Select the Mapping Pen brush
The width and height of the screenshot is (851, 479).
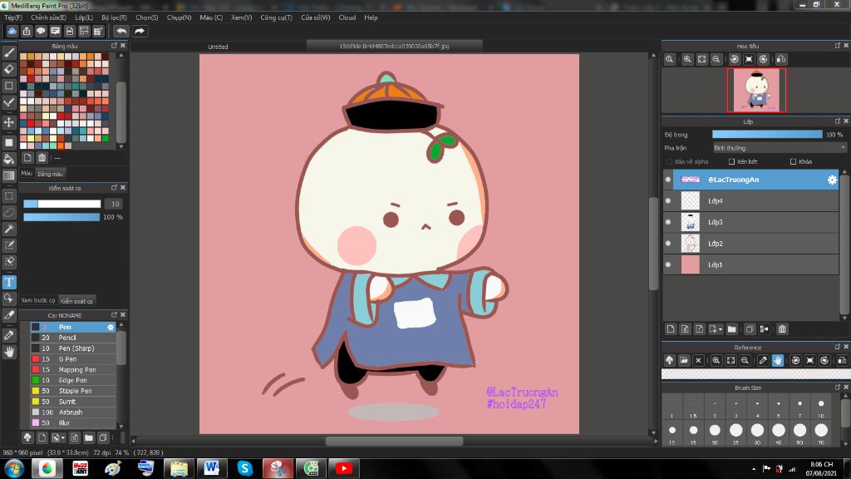[73, 370]
